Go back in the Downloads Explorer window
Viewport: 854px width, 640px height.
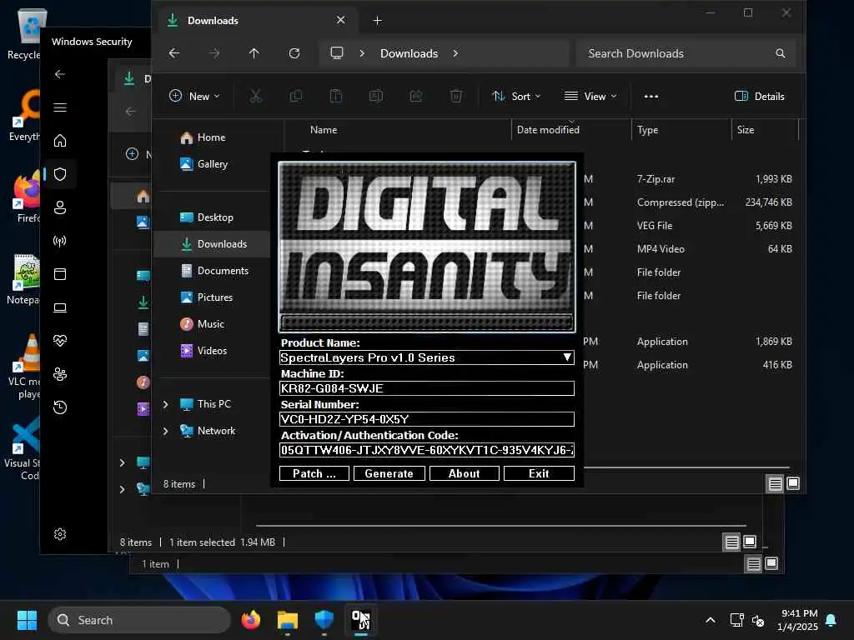point(173,53)
